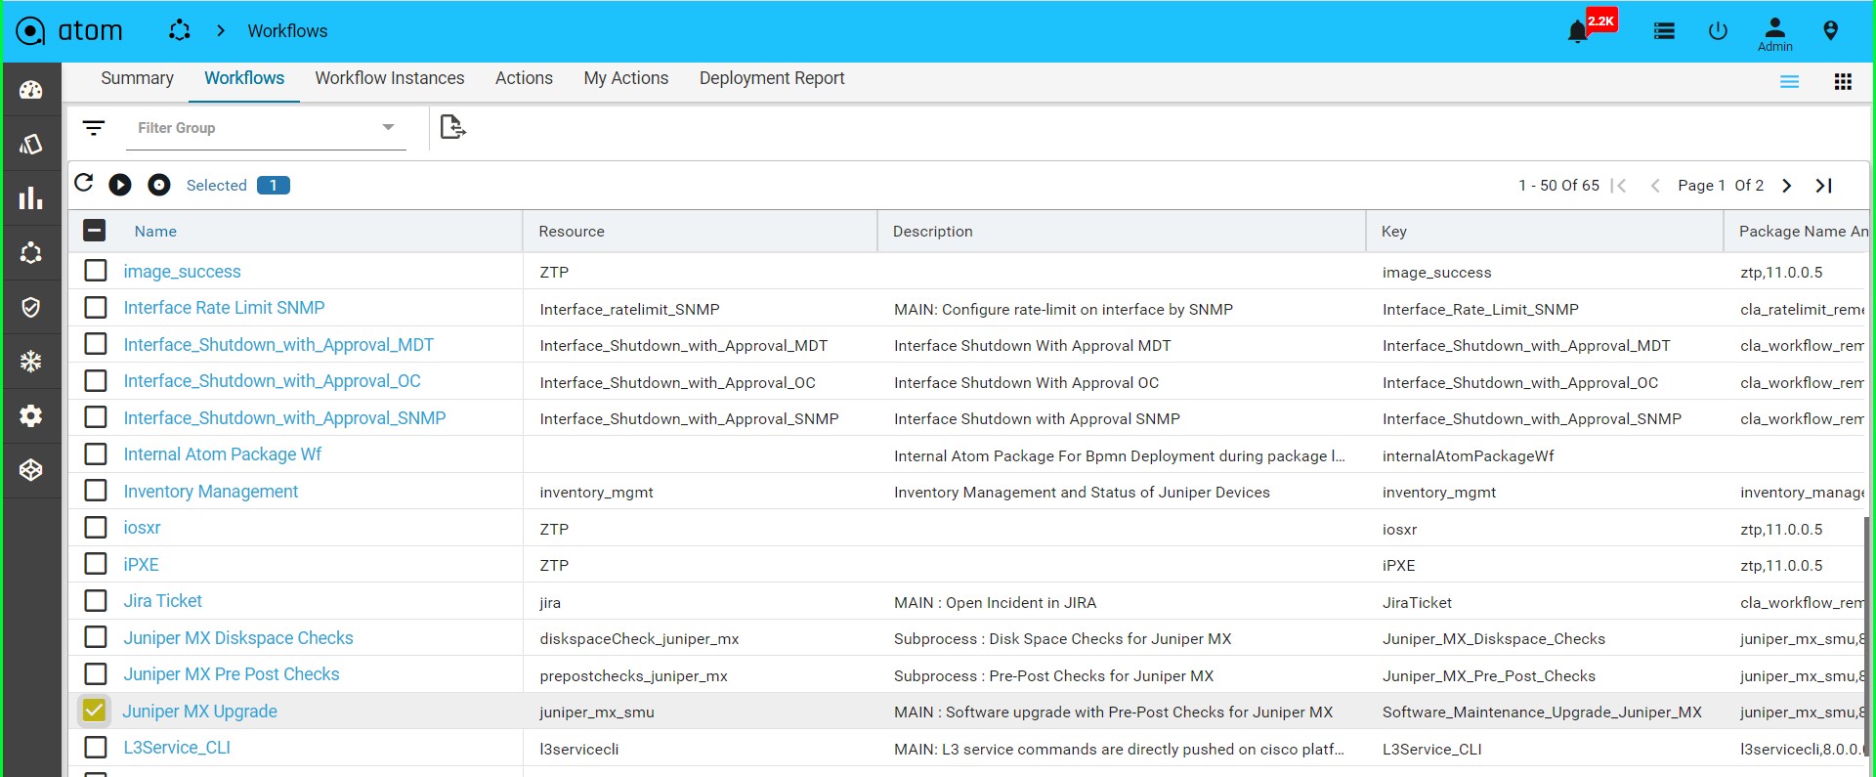
Task: Check the Jira Ticket row checkbox
Action: [96, 601]
